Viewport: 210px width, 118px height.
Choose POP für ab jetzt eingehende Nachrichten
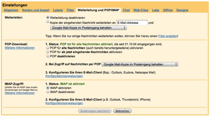pyautogui.click(x=48, y=52)
